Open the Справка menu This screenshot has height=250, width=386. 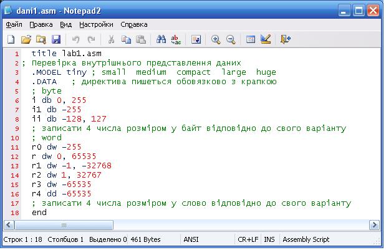pos(134,24)
